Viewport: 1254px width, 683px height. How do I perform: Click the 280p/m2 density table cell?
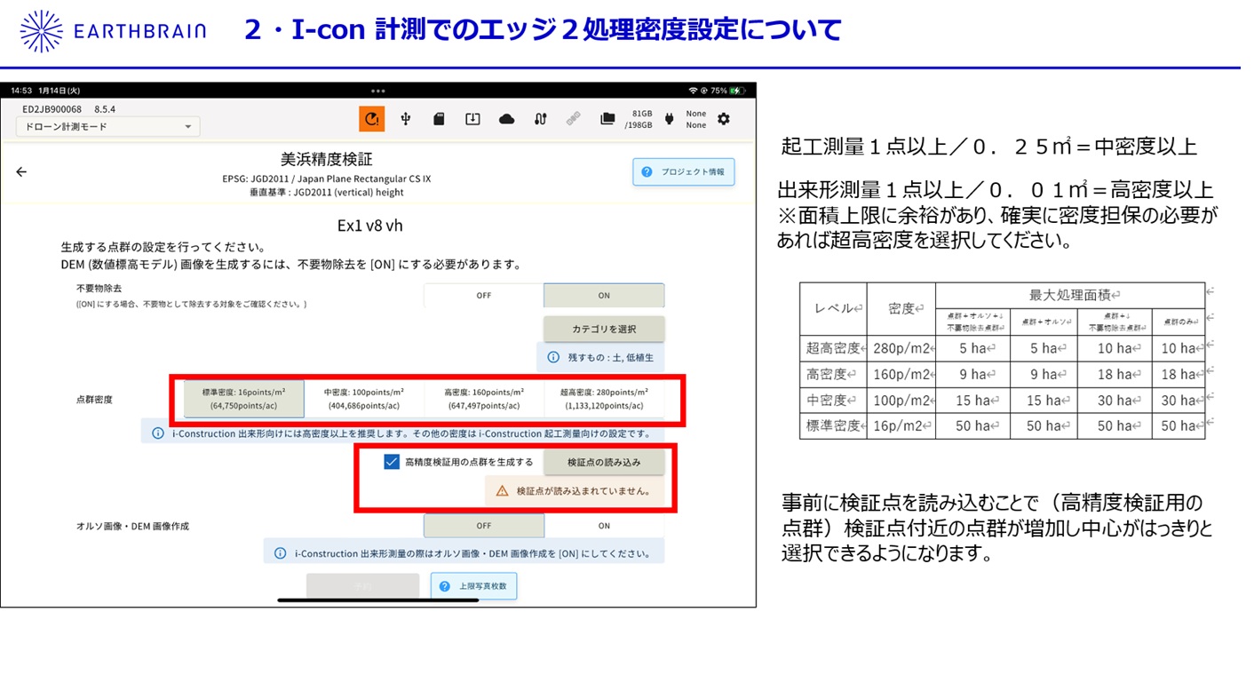tap(901, 348)
